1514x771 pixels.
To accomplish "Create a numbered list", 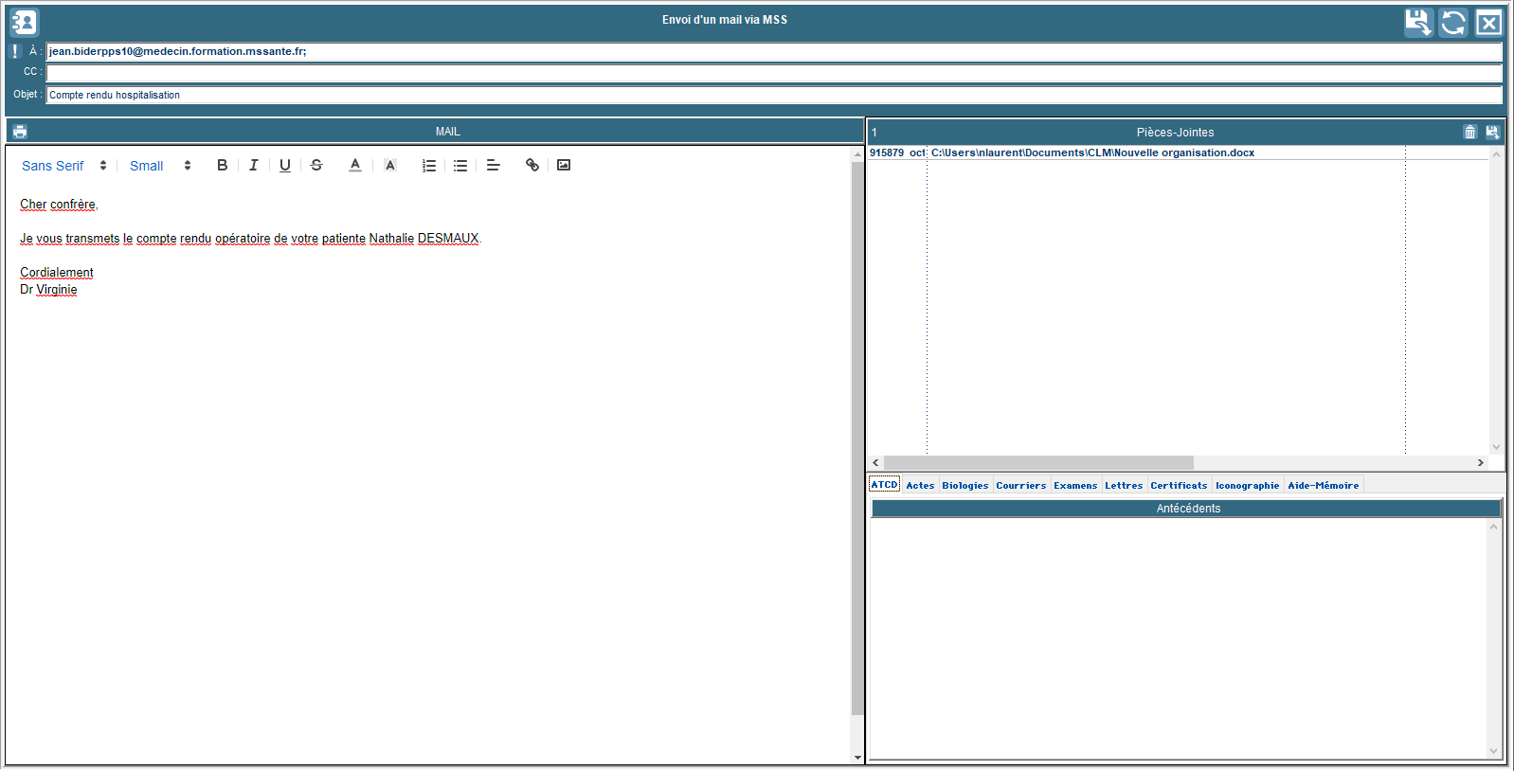I will (429, 165).
